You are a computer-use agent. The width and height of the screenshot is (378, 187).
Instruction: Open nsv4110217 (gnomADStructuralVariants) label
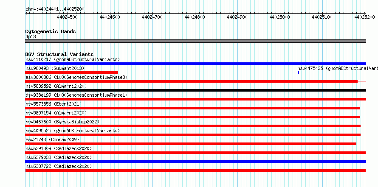click(x=73, y=59)
